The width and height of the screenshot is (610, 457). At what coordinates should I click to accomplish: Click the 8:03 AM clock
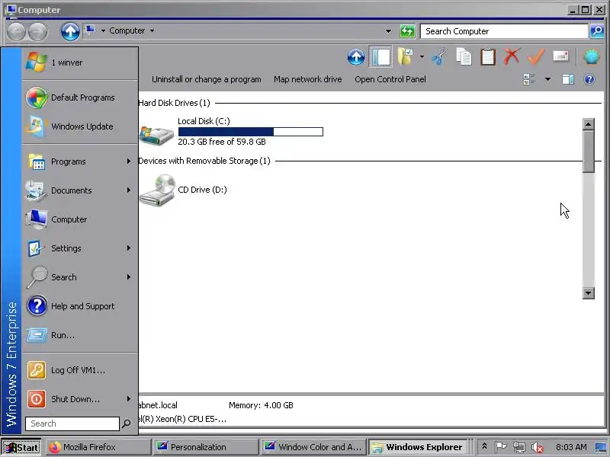(571, 447)
